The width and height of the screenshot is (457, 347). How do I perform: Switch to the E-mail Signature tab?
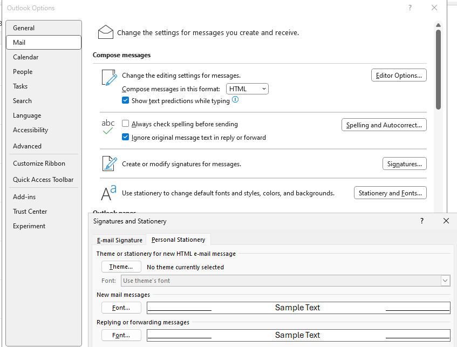click(119, 240)
